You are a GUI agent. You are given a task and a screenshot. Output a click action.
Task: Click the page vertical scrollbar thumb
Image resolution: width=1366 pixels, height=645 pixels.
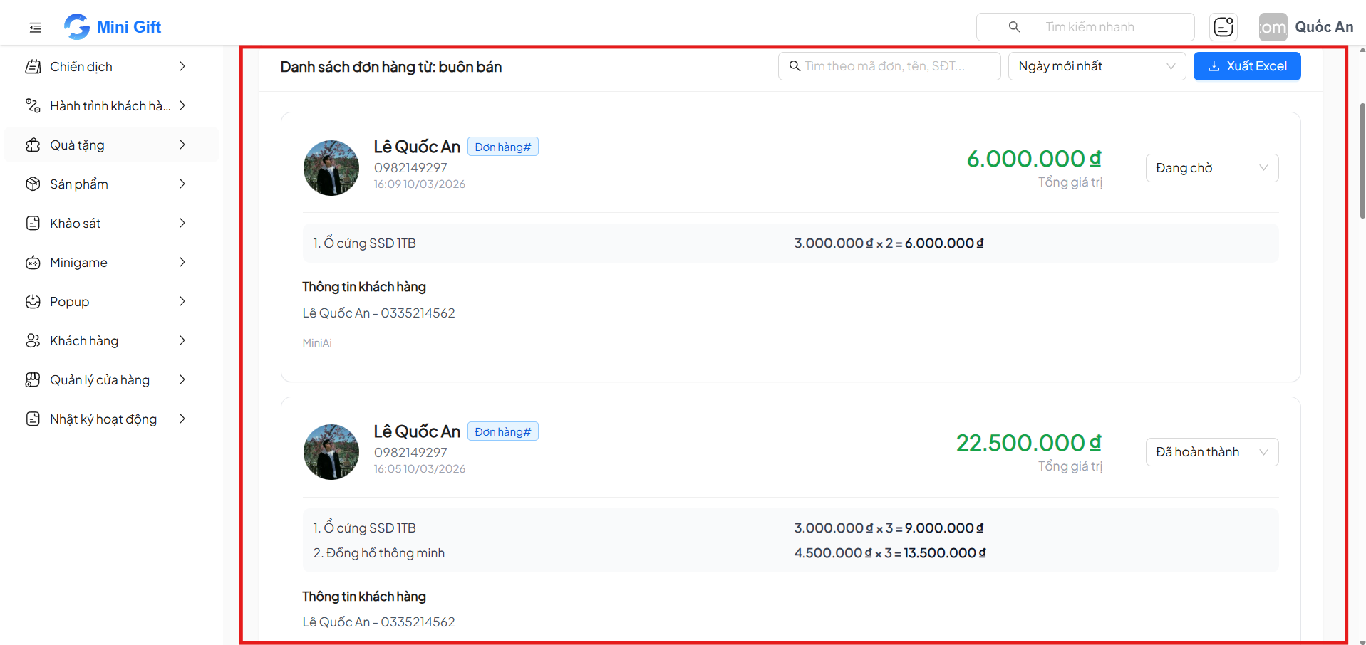[x=1362, y=160]
